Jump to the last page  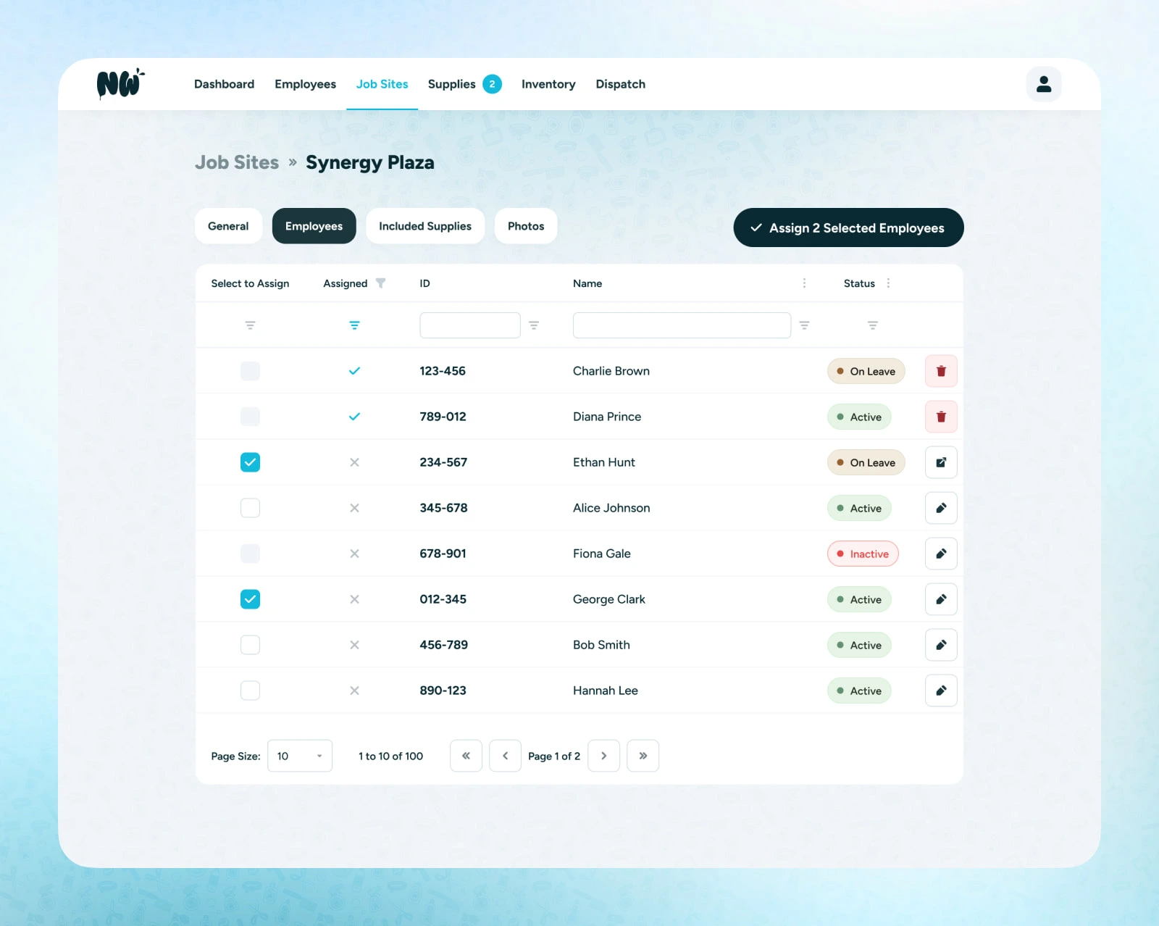point(643,756)
